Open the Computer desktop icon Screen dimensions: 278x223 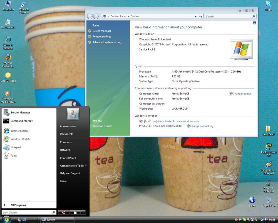[8, 6]
